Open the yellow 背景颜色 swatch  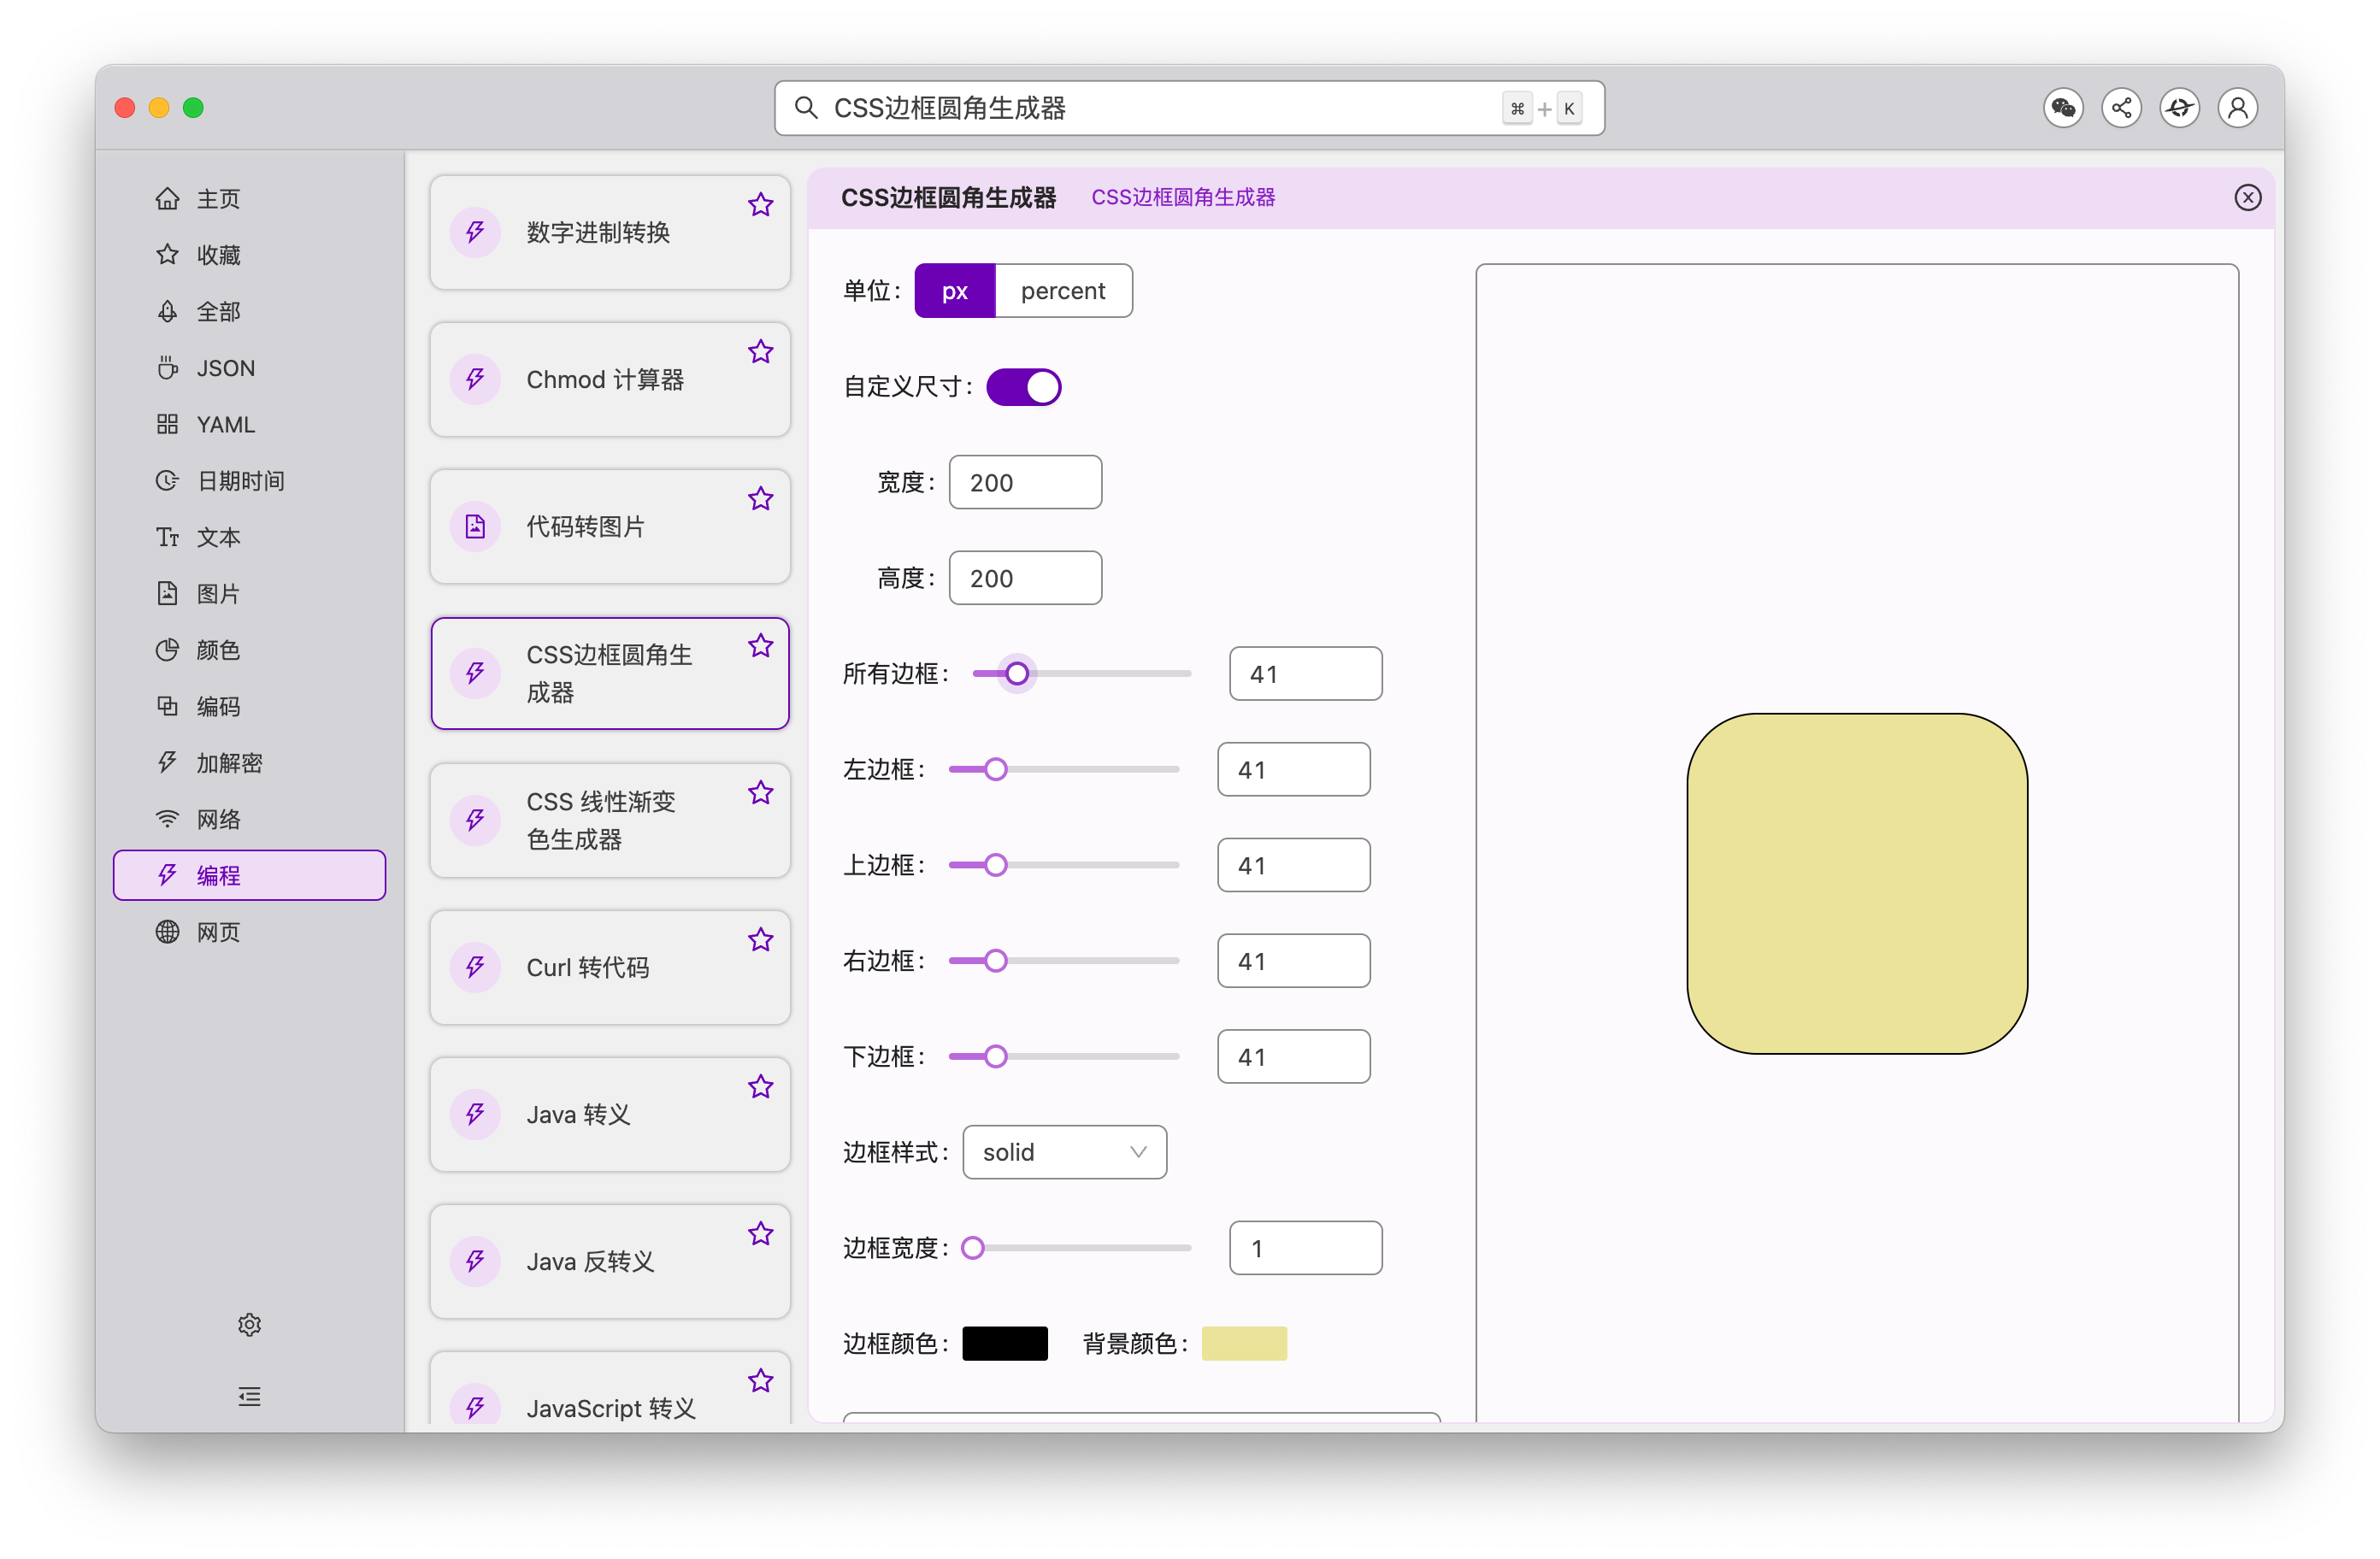click(1244, 1344)
